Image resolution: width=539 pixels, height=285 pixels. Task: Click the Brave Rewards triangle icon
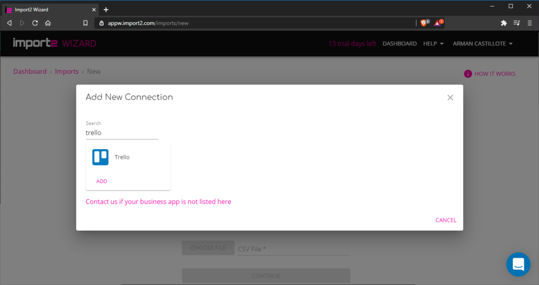click(x=438, y=23)
